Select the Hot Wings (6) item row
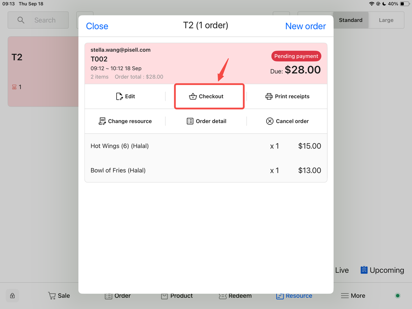Image resolution: width=412 pixels, height=309 pixels. [206, 146]
